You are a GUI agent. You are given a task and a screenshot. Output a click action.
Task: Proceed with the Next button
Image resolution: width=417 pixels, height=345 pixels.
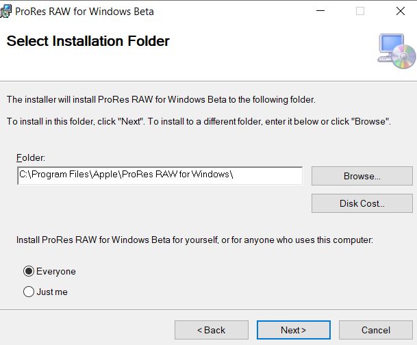coord(293,330)
